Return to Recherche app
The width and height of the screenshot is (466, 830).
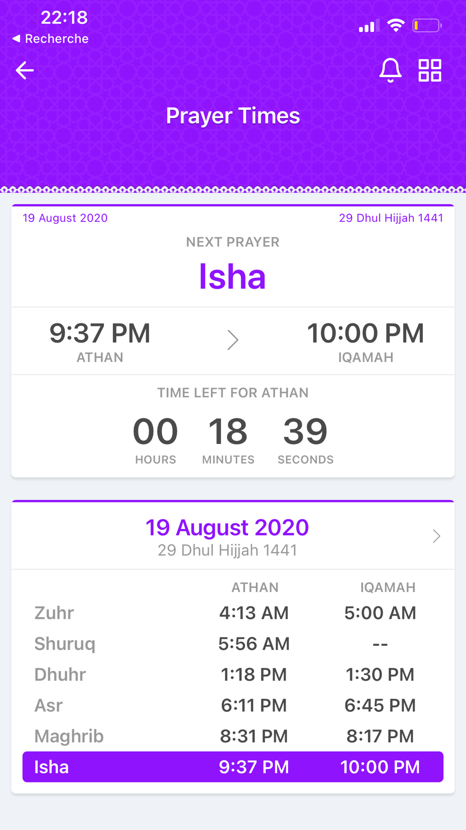click(x=50, y=39)
